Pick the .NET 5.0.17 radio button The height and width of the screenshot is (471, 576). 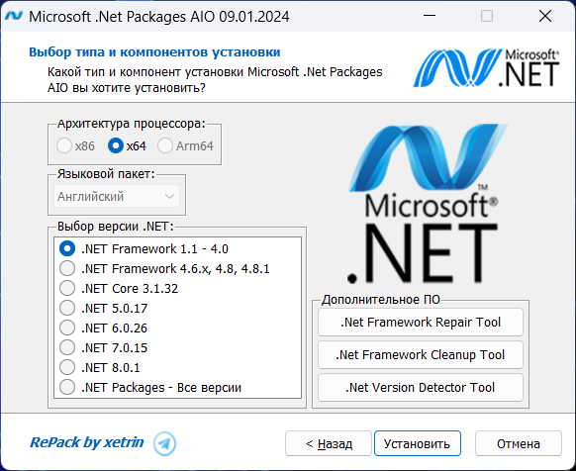point(103,309)
